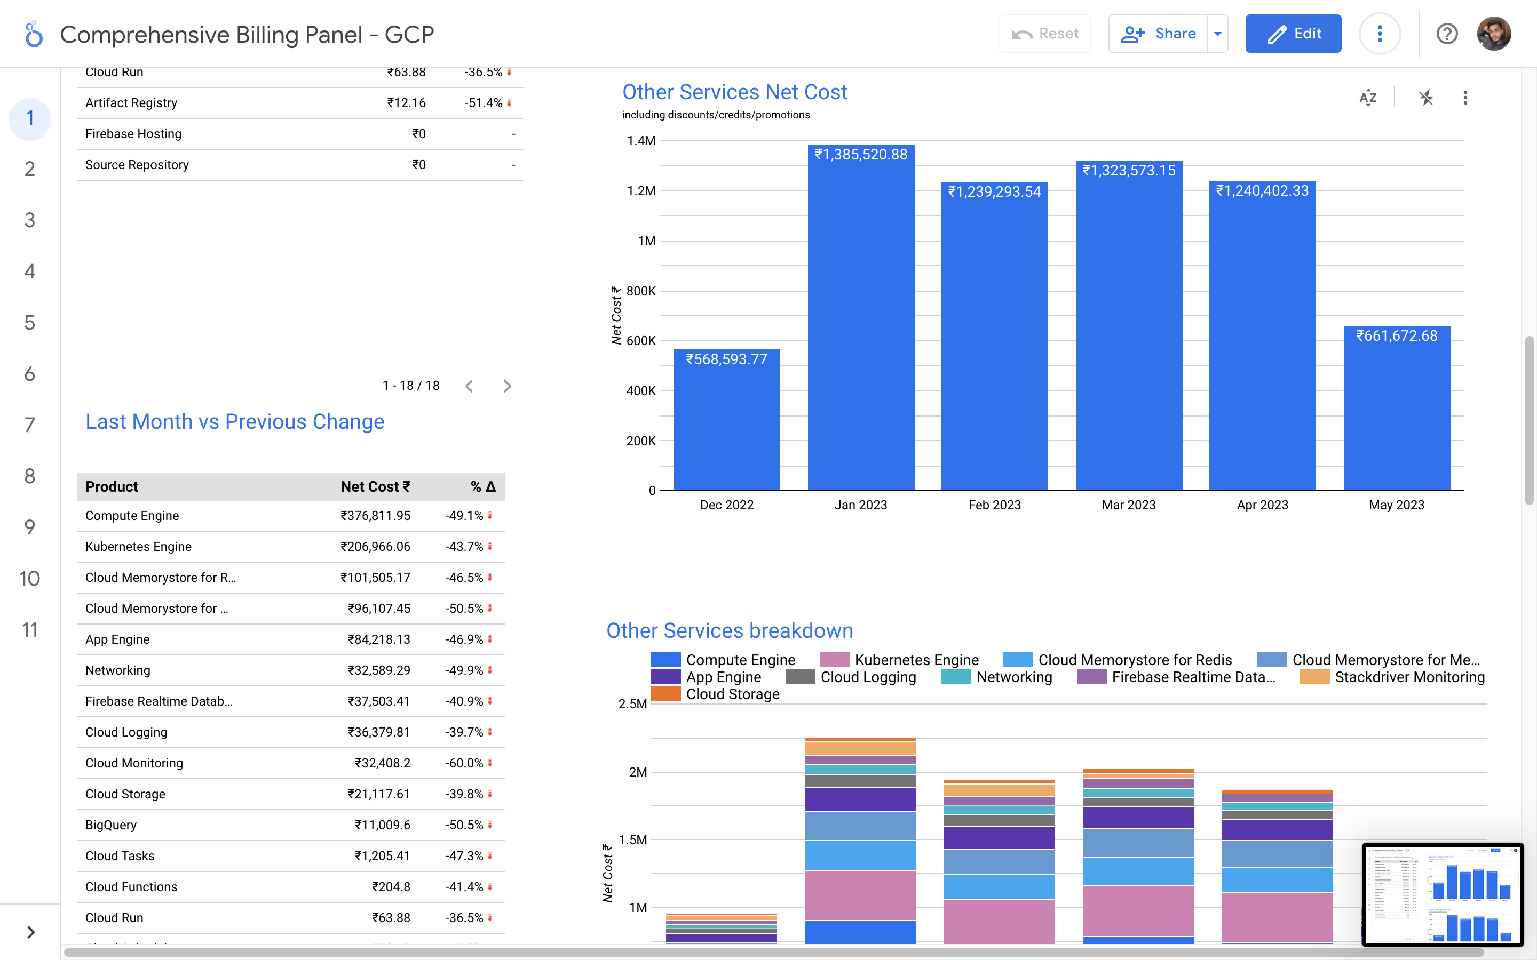Screen dimensions: 1537x960
Task: Click the Edit button
Action: point(1293,34)
